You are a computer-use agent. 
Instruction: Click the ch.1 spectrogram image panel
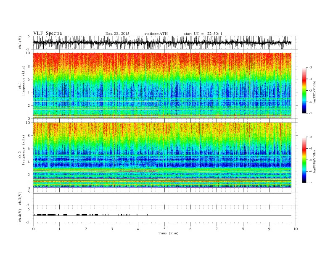coord(162,85)
